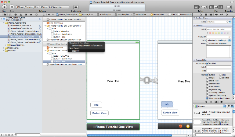Open the Quick Help inspector
Screen dimensions: 235x137
[206, 15]
